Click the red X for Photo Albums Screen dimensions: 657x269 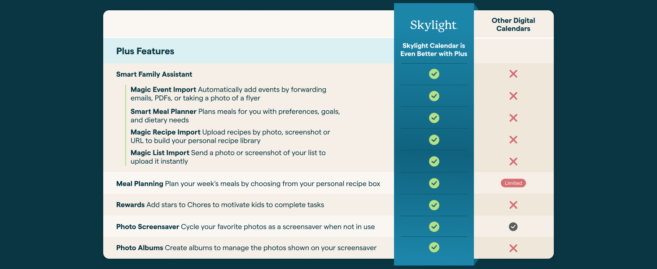coord(513,248)
